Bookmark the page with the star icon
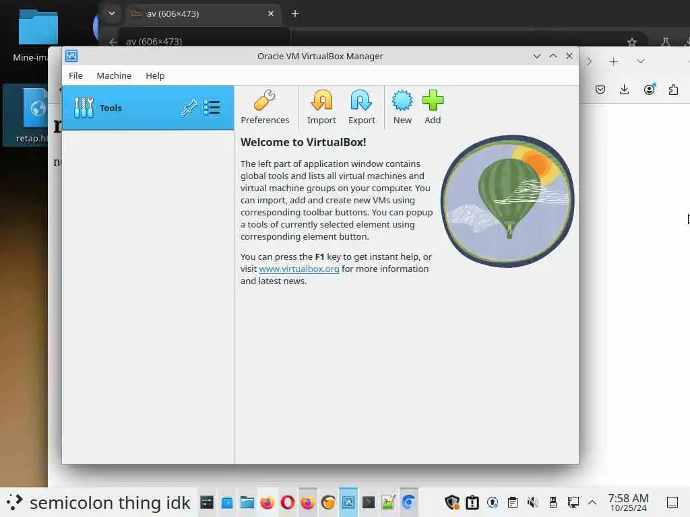This screenshot has width=690, height=517. 632,42
